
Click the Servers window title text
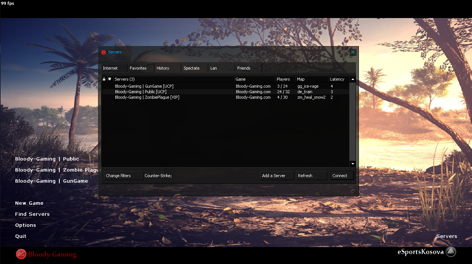click(x=115, y=52)
